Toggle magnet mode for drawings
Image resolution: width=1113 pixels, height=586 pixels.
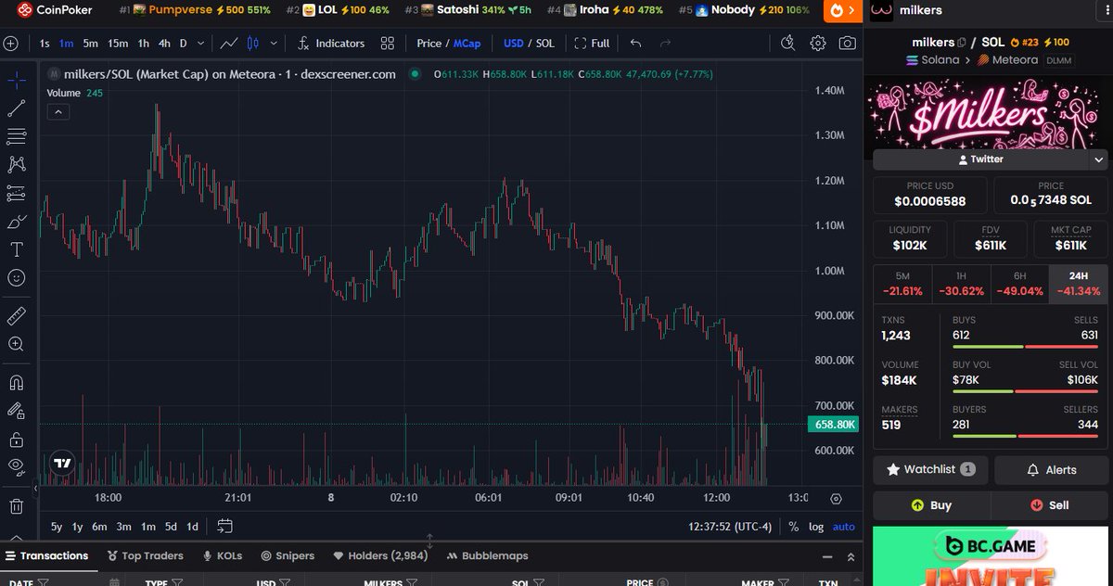click(16, 382)
